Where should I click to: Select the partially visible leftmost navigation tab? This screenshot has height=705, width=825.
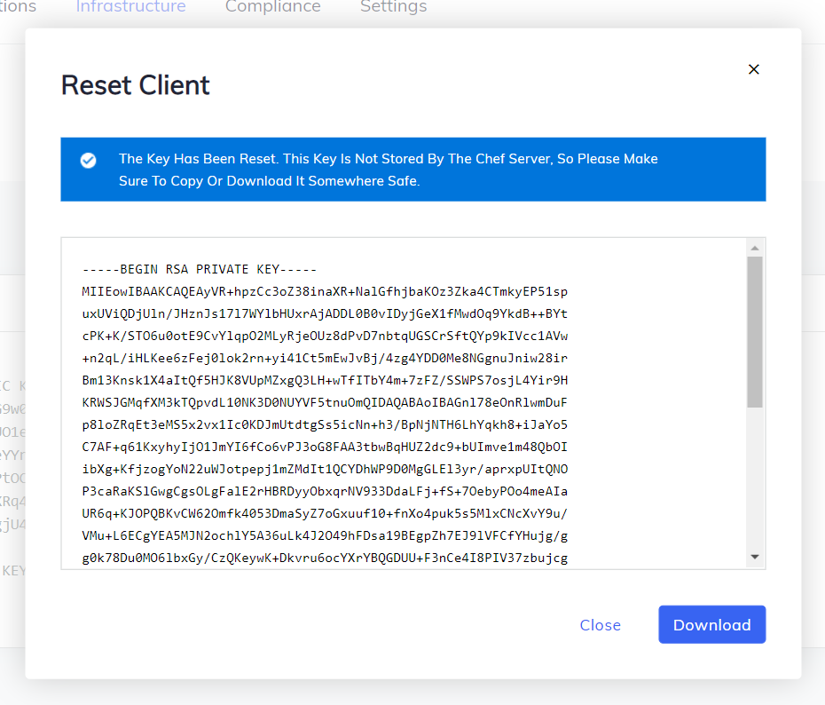point(18,7)
